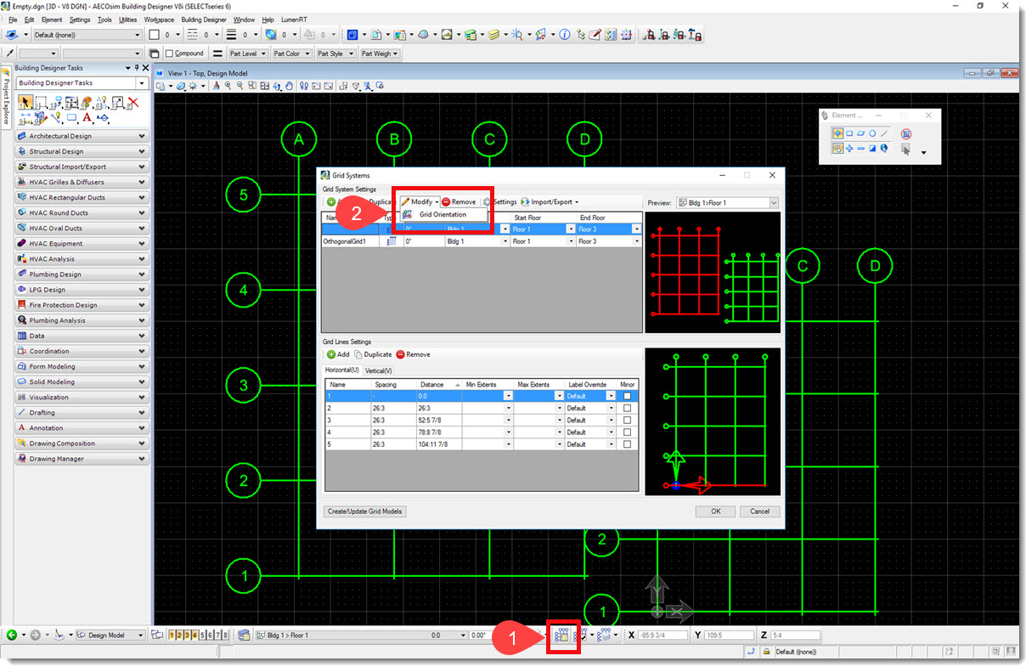Screen dimensions: 1026x667
Task: Open the Preview floor dropdown
Action: pyautogui.click(x=773, y=203)
